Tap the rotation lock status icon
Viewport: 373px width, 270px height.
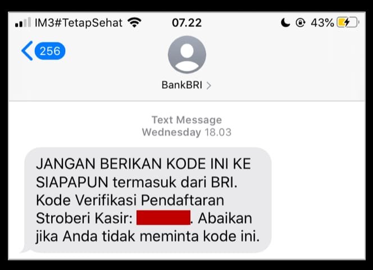[301, 23]
